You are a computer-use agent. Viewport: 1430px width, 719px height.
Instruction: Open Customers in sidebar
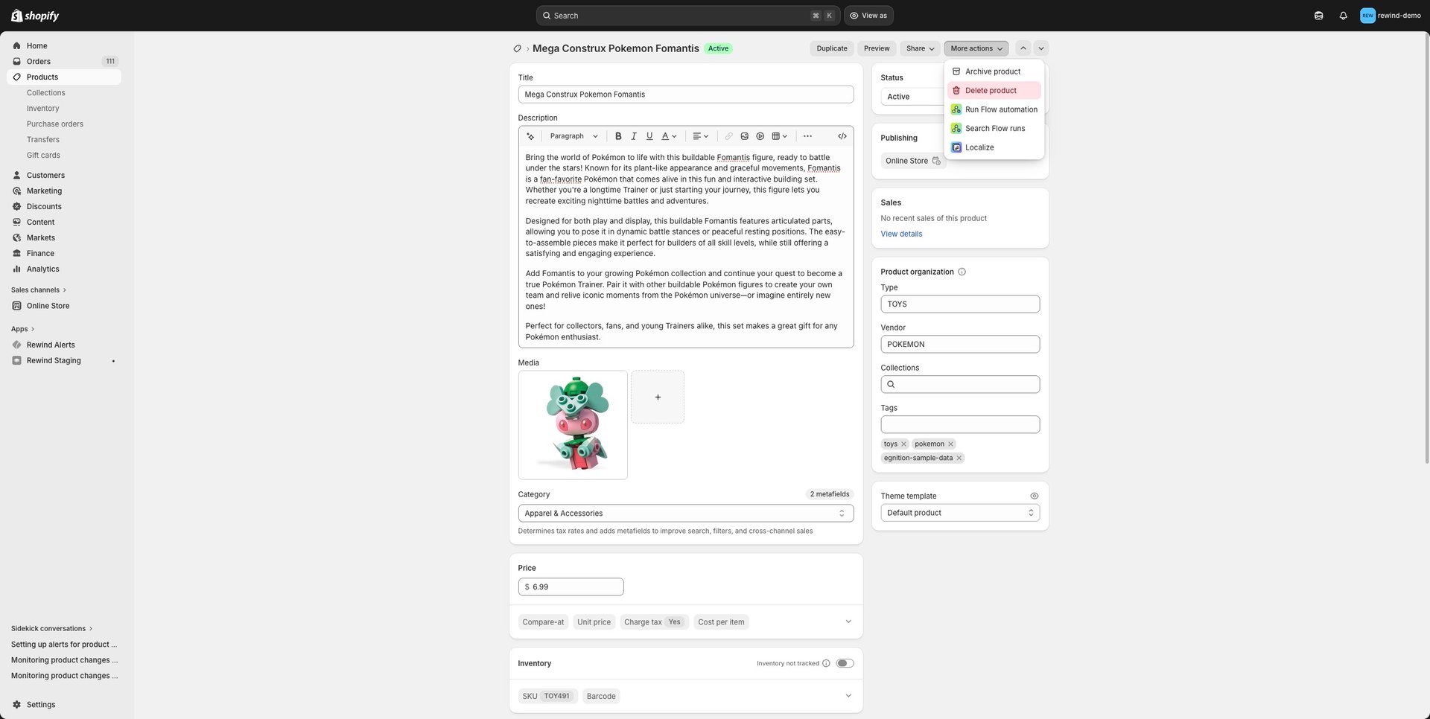(64, 176)
